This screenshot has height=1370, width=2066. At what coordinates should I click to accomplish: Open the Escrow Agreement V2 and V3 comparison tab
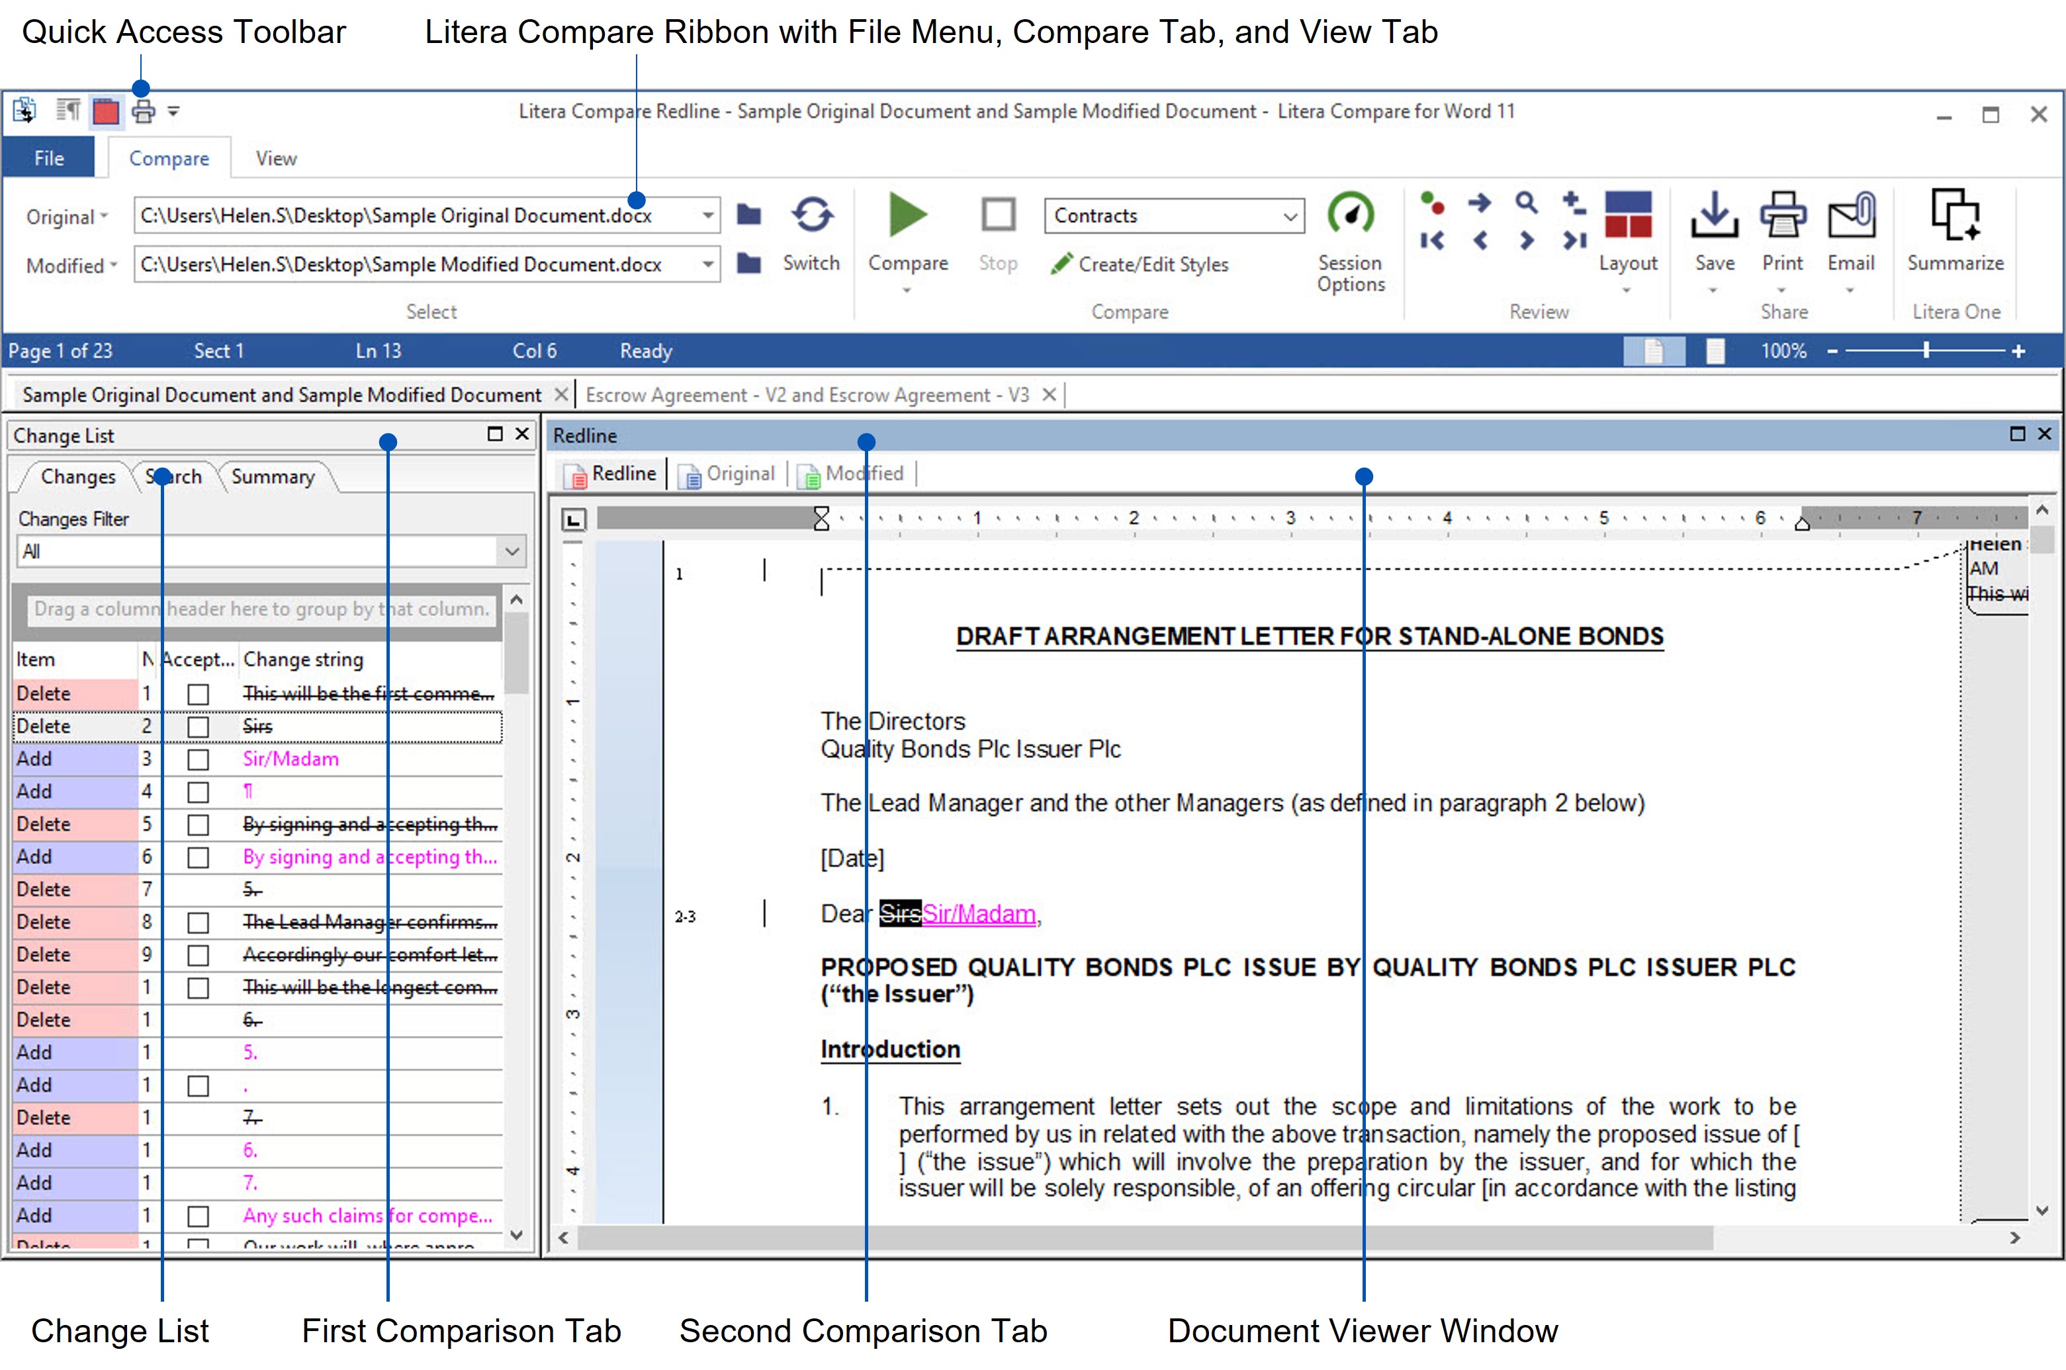[807, 395]
